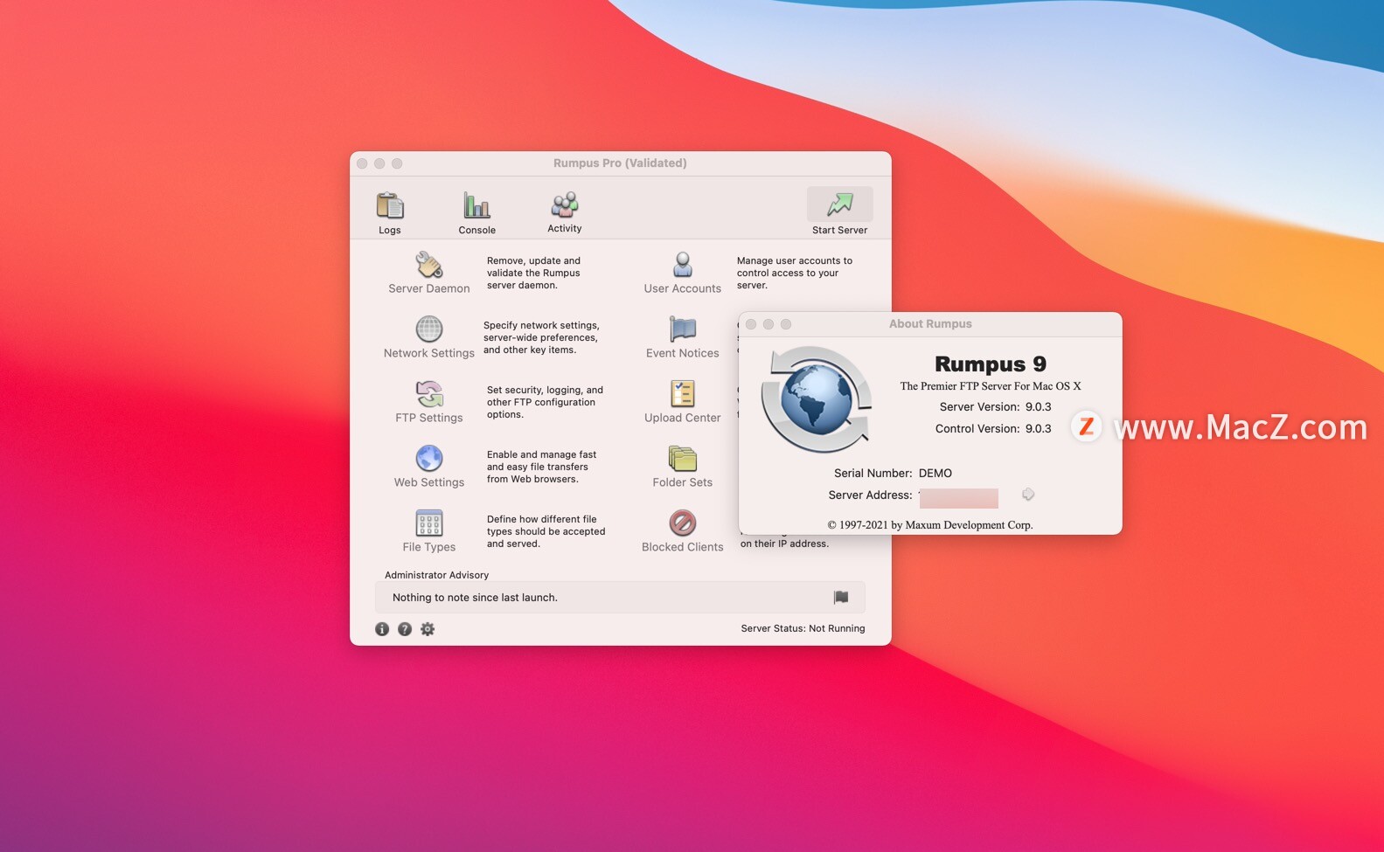
Task: Open the Console chart icon
Action: (x=476, y=206)
